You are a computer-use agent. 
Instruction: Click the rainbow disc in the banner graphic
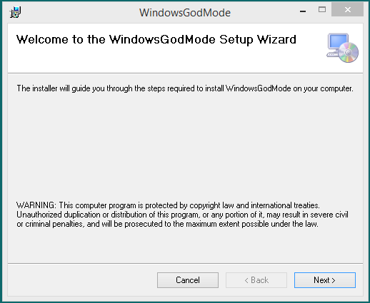pos(349,53)
